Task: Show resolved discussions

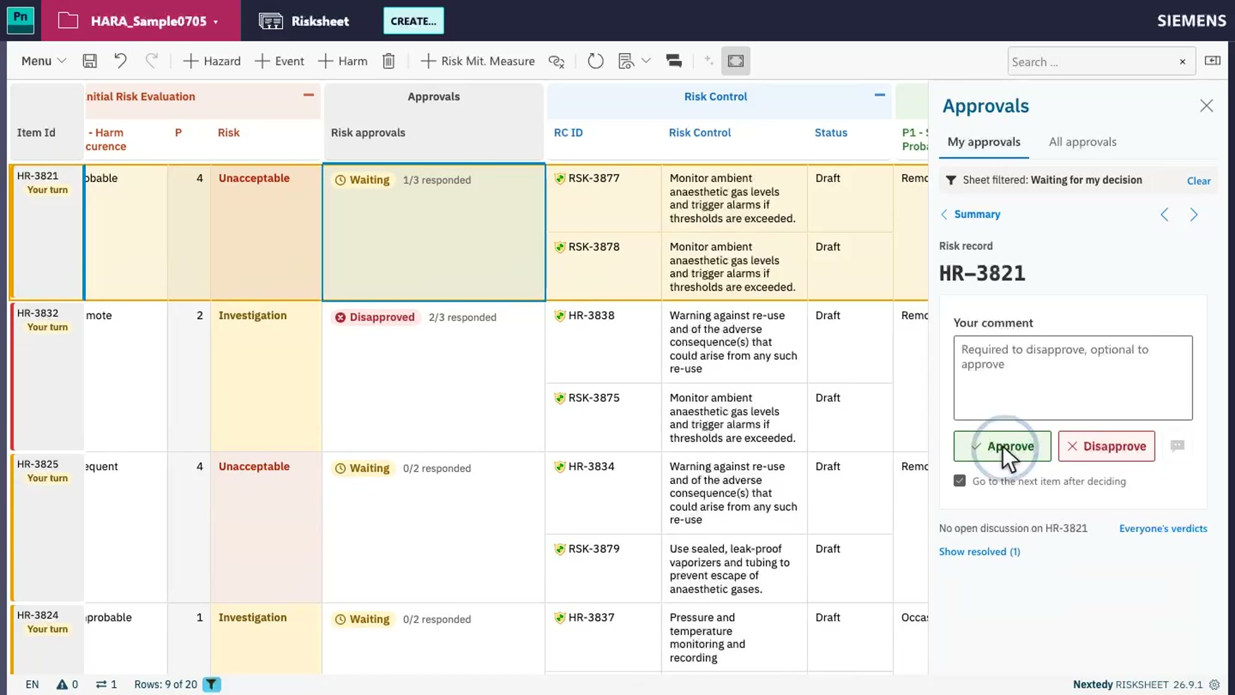Action: click(979, 552)
